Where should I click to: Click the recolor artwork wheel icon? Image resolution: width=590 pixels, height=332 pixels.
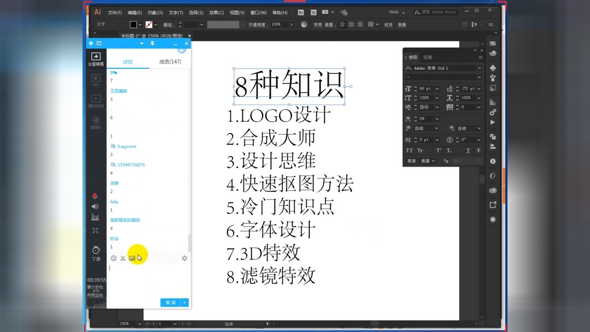304,24
